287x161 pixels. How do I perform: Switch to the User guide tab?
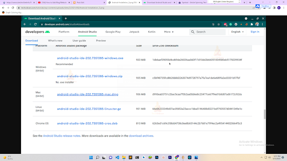79,41
